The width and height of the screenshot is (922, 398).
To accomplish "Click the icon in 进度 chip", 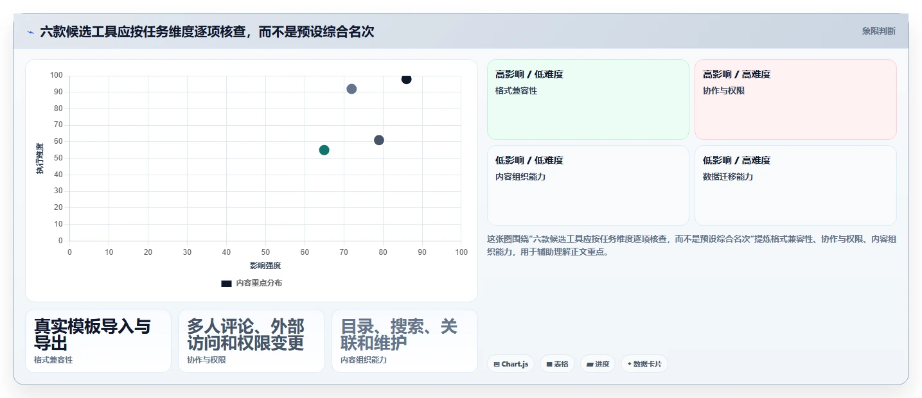I will (x=590, y=364).
